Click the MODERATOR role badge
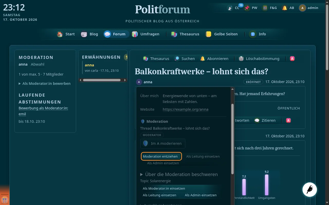329x205 pixels. [152, 135]
